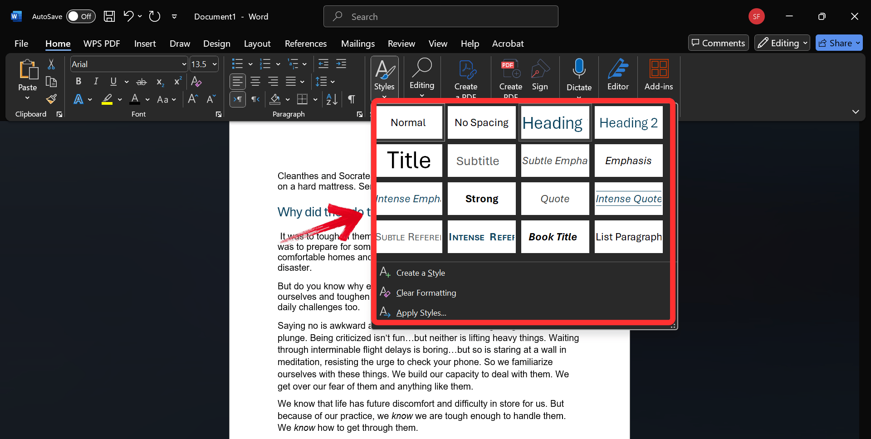Click the Dictate microphone icon

click(x=579, y=69)
